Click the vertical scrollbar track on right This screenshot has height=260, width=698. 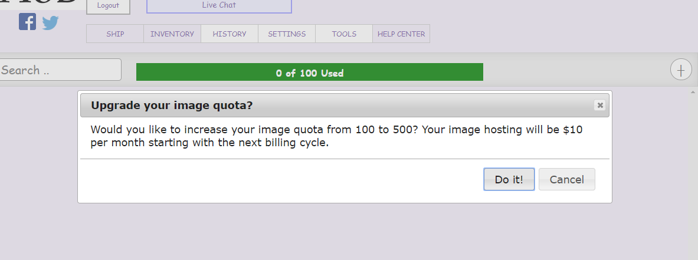(693, 177)
